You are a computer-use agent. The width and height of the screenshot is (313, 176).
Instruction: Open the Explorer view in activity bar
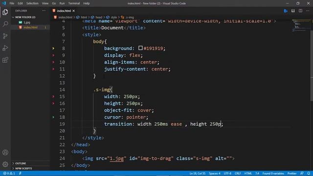pyautogui.click(x=5, y=12)
